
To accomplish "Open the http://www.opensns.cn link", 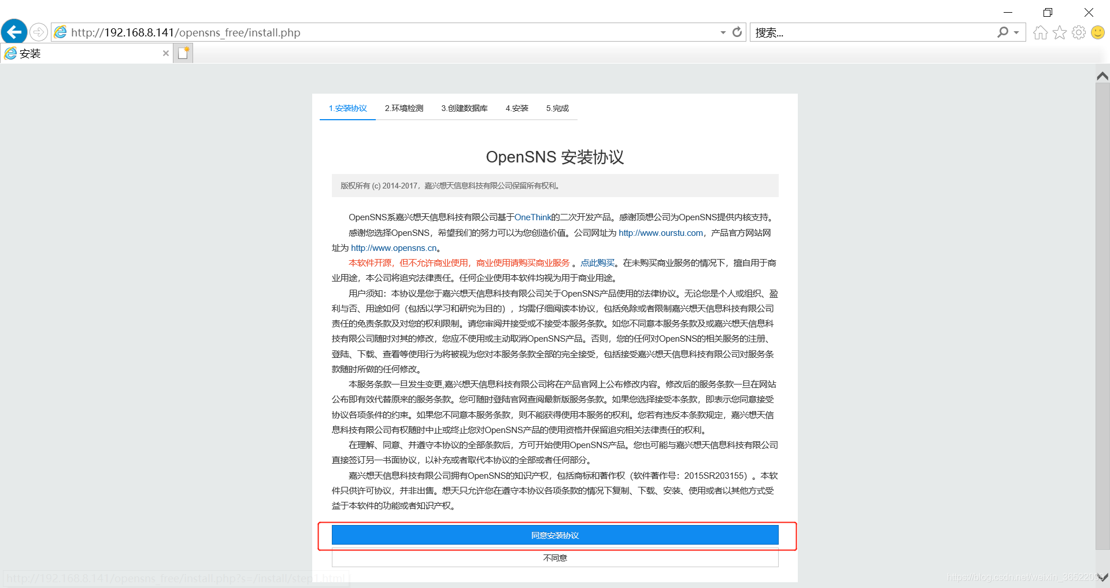I will point(394,248).
